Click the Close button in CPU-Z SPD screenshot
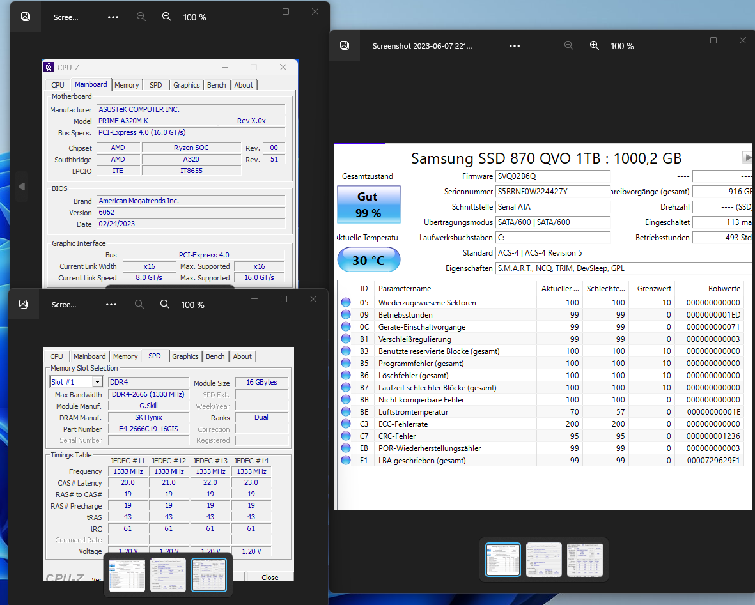The image size is (755, 605). pyautogui.click(x=270, y=577)
